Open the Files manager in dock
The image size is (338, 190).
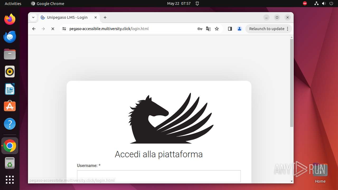[10, 54]
